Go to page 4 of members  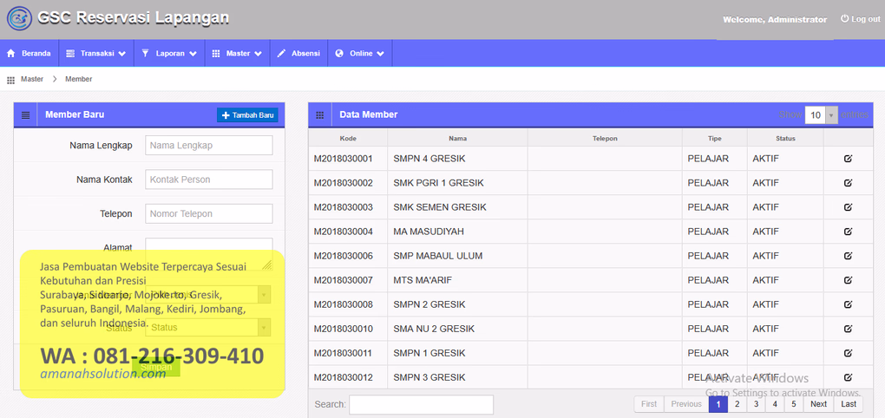(775, 404)
